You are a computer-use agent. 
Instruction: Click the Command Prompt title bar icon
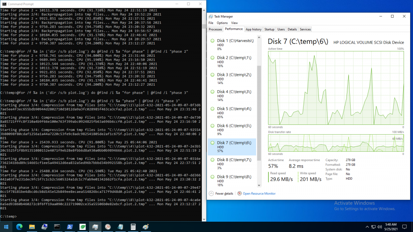(x=4, y=4)
